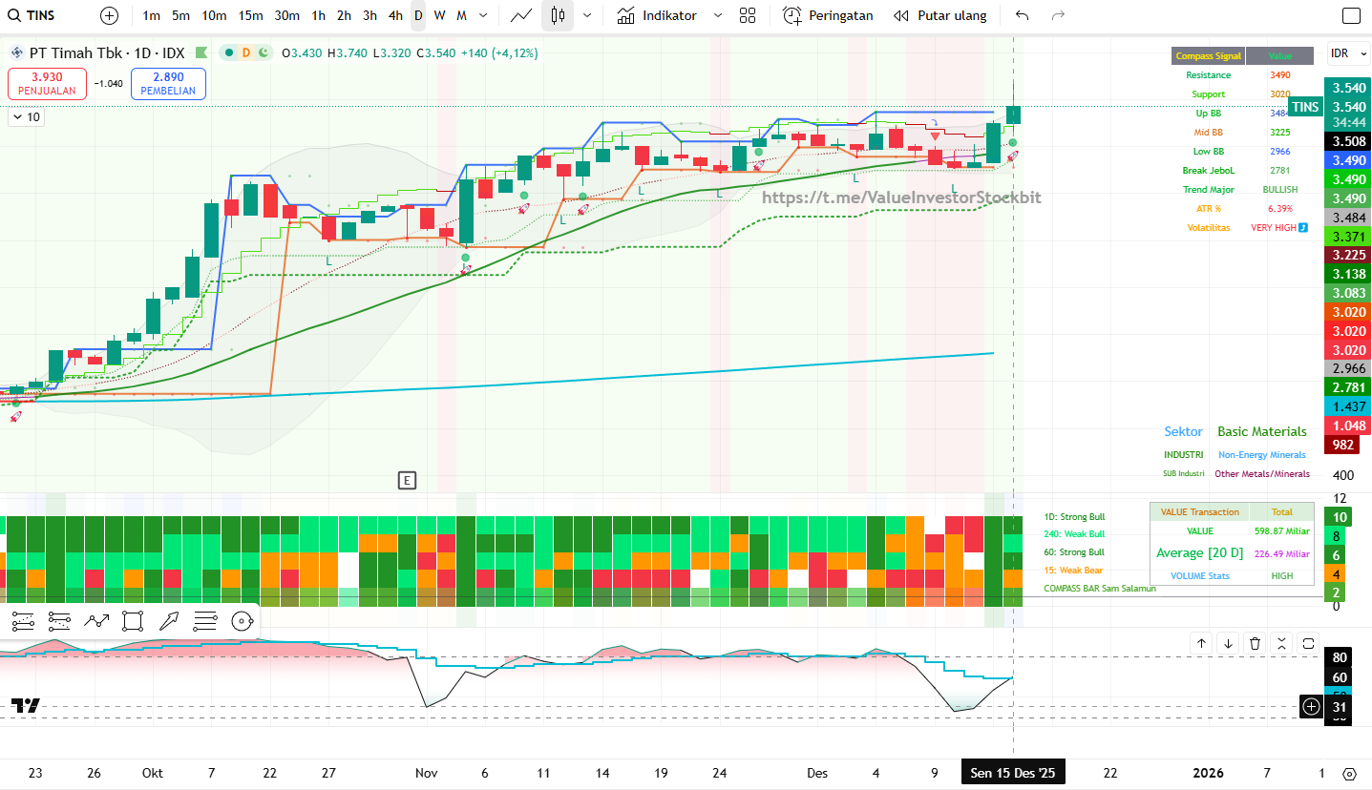
Task: Select the rectangle drawing tool
Action: pyautogui.click(x=133, y=621)
